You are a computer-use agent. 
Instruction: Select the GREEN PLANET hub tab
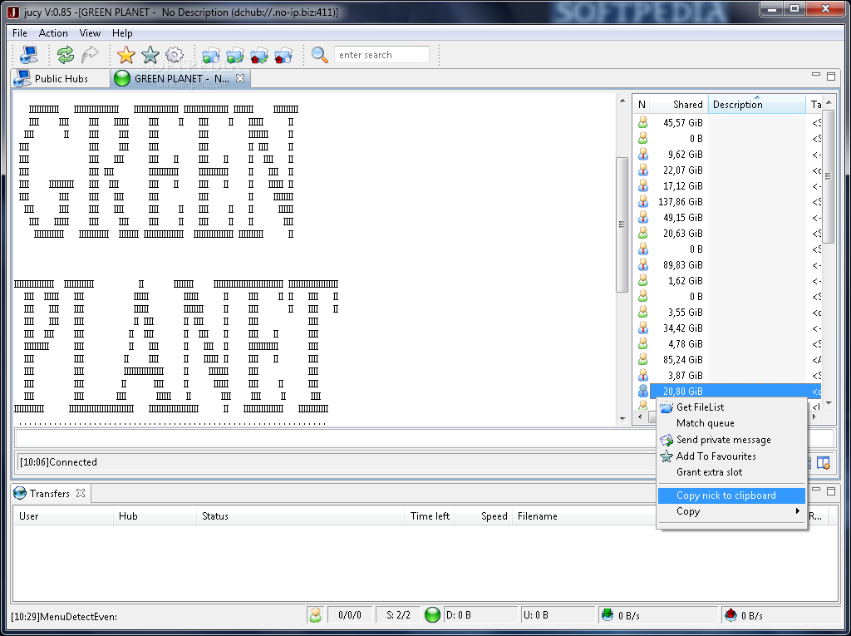coord(180,78)
